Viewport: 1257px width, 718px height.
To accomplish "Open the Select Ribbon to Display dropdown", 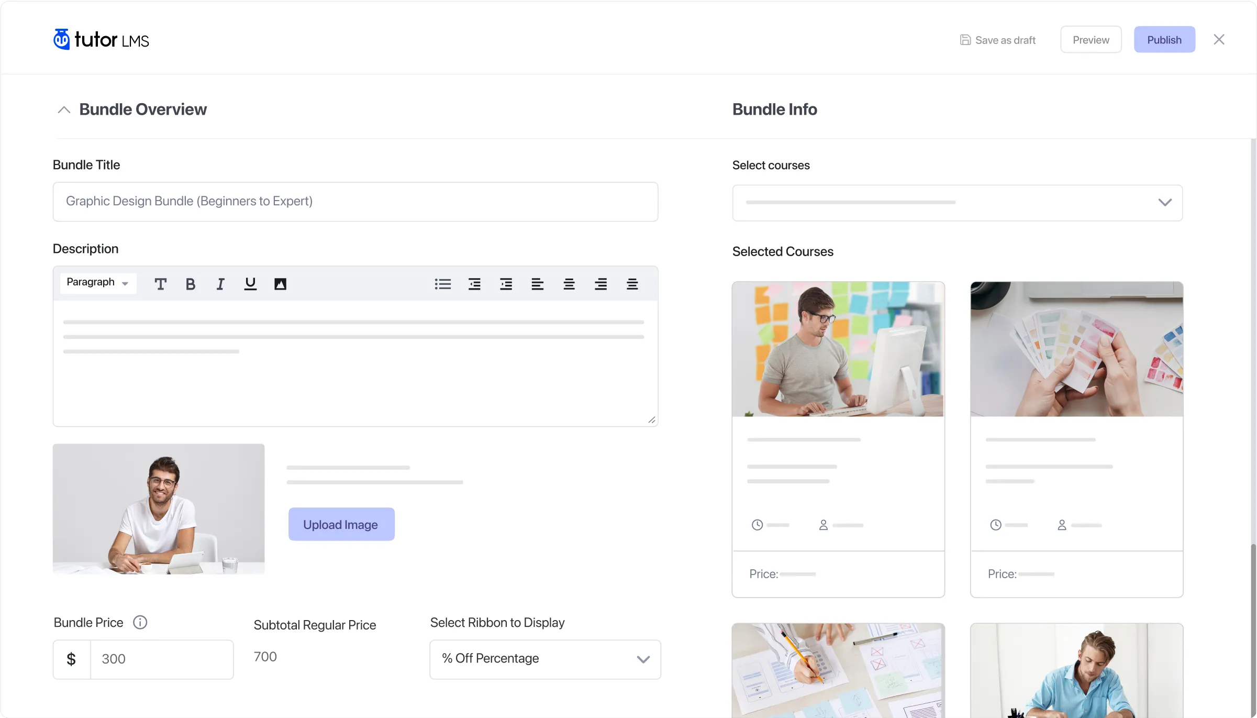I will click(x=543, y=658).
